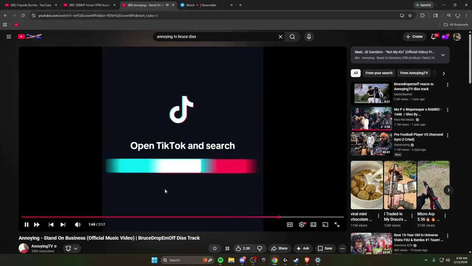Image resolution: width=472 pixels, height=266 pixels.
Task: Dislike the video
Action: 260,248
